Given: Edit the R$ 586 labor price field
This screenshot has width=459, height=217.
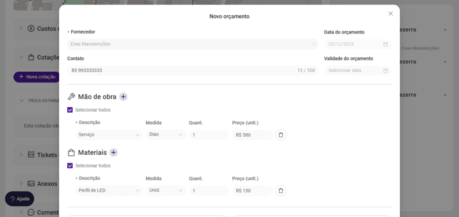Looking at the screenshot, I should point(252,135).
